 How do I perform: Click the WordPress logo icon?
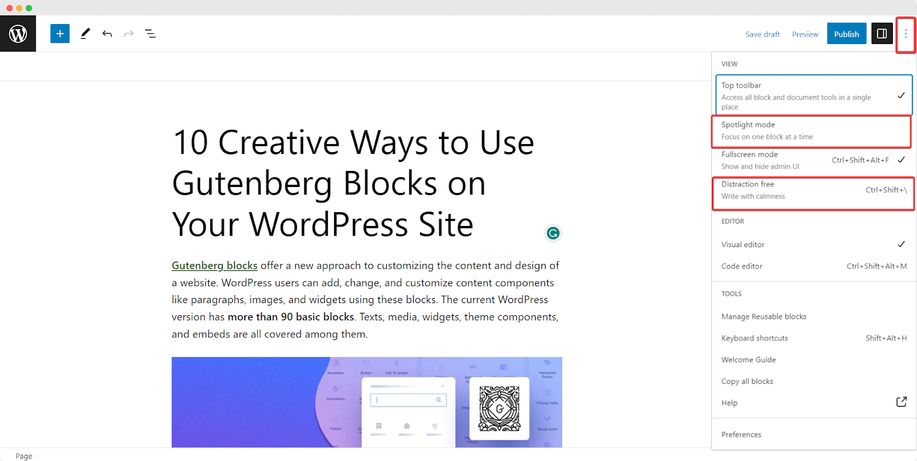(18, 34)
